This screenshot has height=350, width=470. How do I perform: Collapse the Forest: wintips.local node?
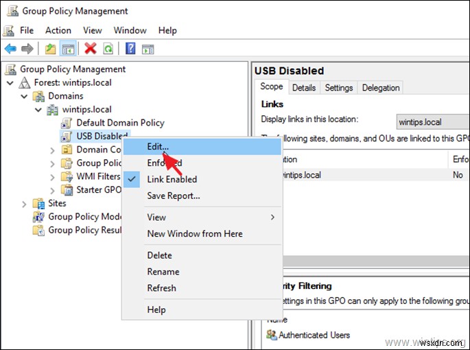[10, 83]
